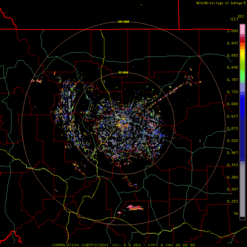Pick the lavender segment of the color bar

click(x=242, y=87)
